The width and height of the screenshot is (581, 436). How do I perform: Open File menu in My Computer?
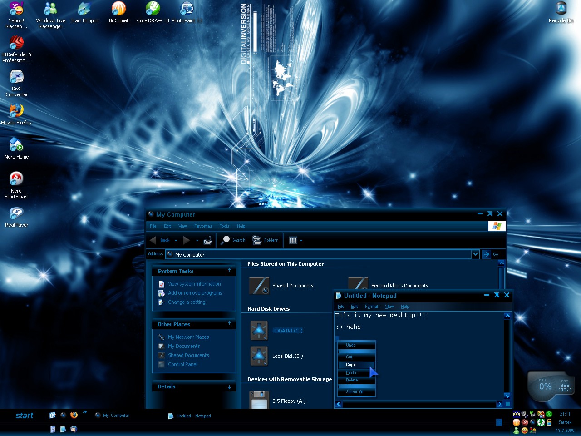tap(153, 226)
